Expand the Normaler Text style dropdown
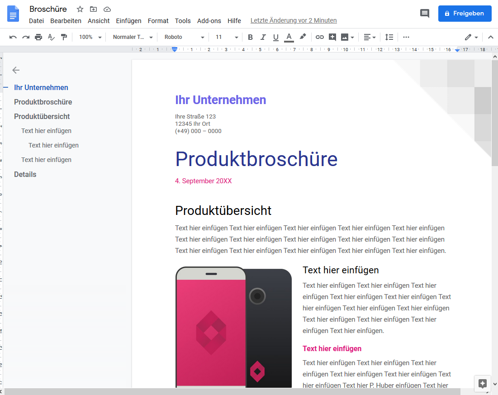The height and width of the screenshot is (395, 498). [133, 37]
